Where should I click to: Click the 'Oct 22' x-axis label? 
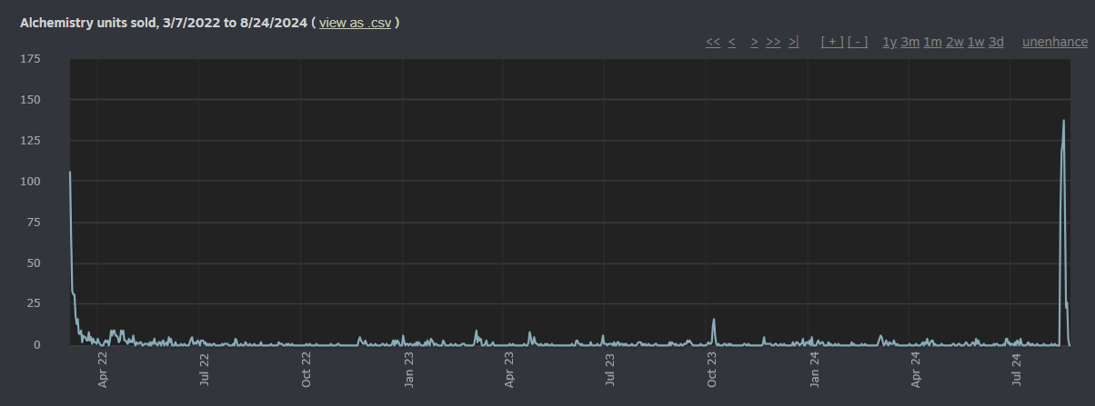coord(306,371)
